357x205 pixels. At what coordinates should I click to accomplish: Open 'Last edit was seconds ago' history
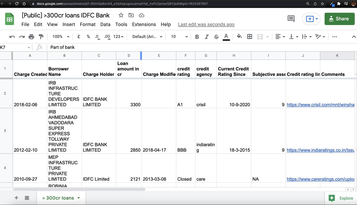tap(206, 24)
